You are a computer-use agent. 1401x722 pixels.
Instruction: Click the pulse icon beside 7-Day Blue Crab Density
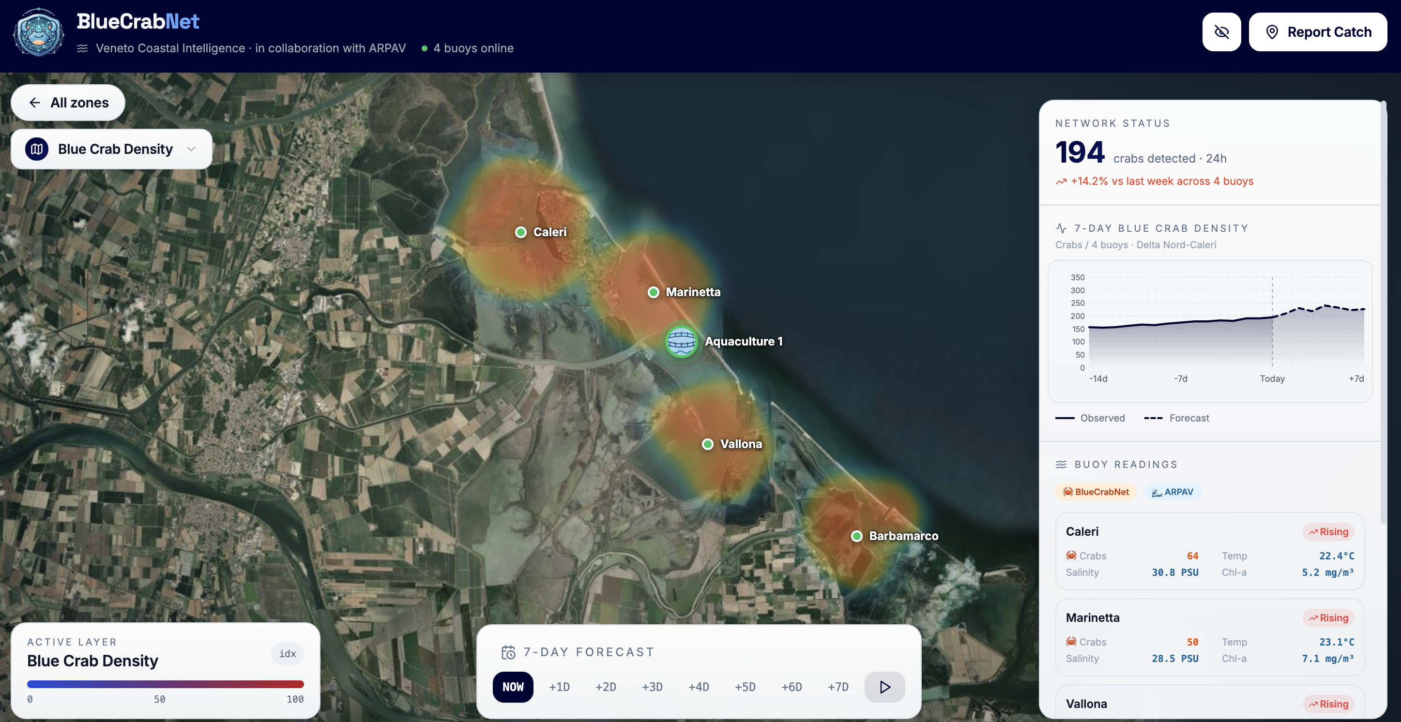click(x=1061, y=228)
